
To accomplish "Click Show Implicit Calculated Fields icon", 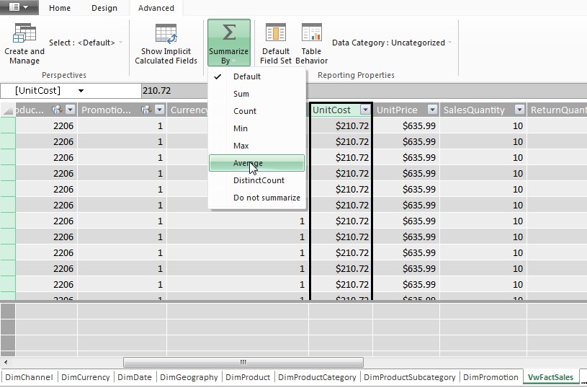I will 166,35.
